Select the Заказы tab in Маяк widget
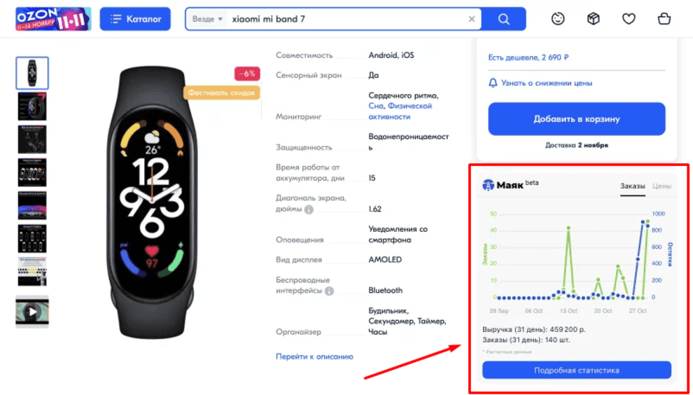This screenshot has height=395, width=693. pos(633,186)
